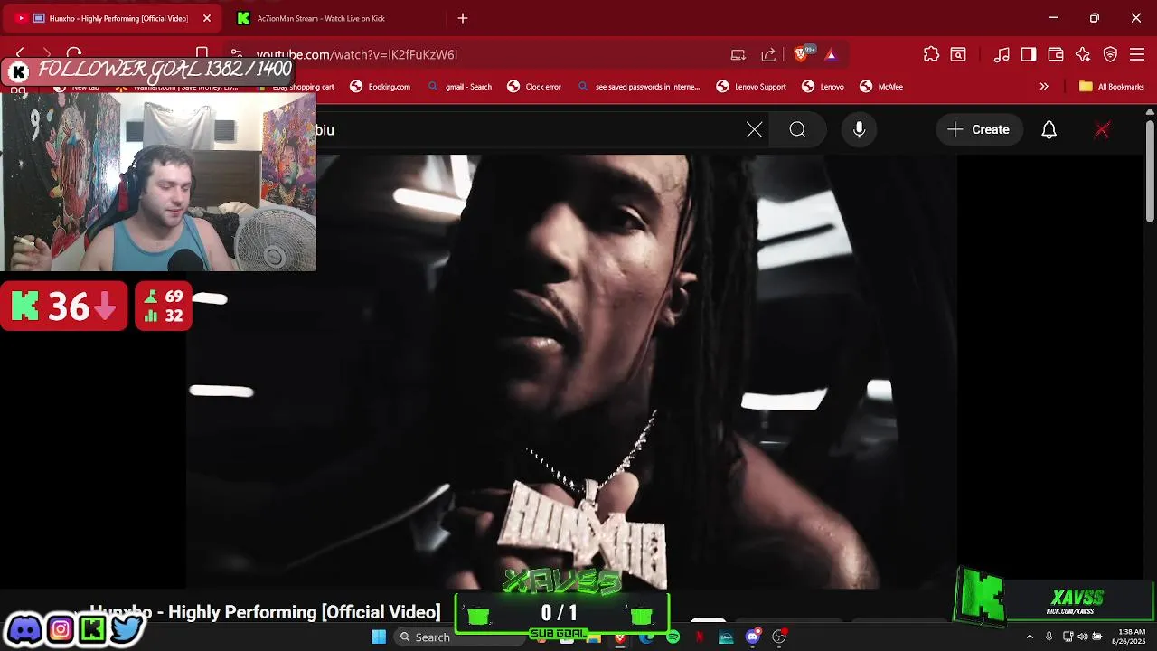Expand hidden bookmarks chevron
The image size is (1157, 651).
[1044, 87]
